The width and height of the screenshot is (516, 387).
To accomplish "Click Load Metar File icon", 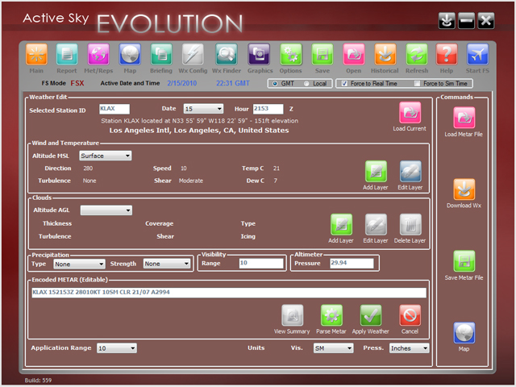I will tap(464, 118).
